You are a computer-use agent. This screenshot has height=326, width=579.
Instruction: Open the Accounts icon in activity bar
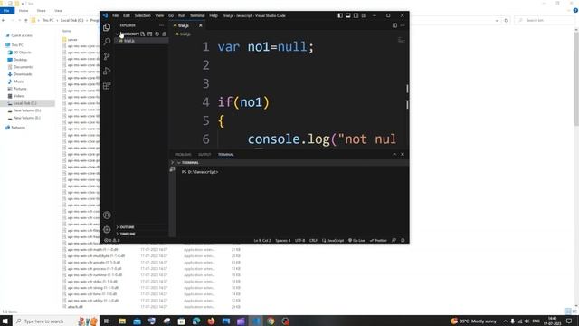107,216
